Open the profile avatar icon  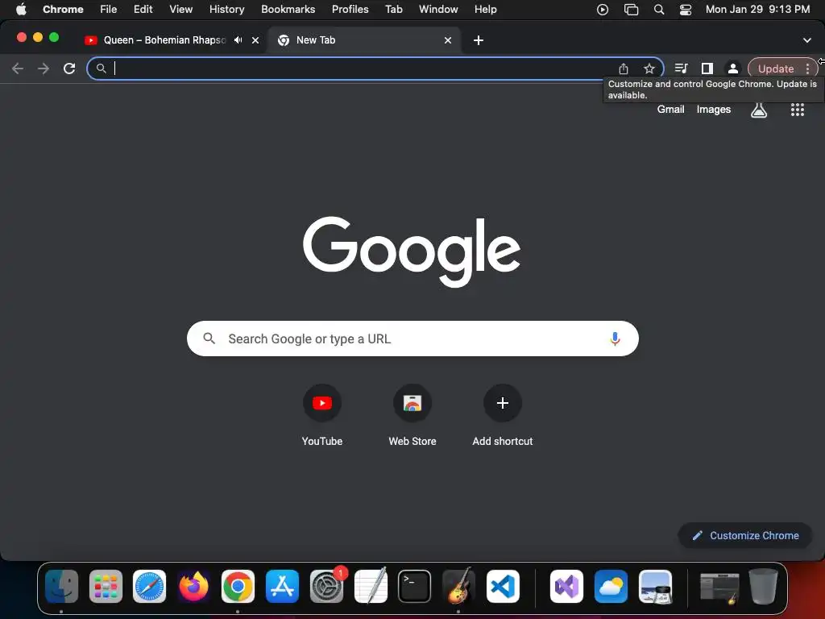click(x=732, y=69)
